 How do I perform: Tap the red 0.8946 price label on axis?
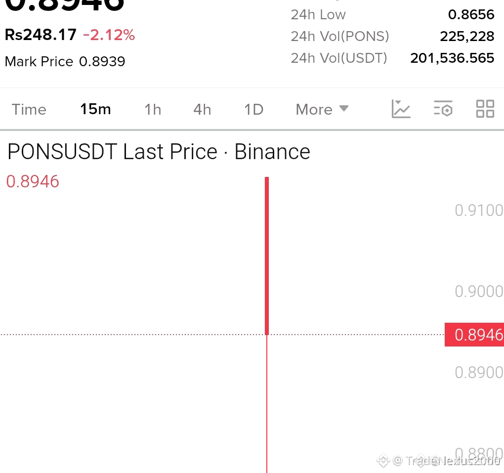[x=474, y=335]
